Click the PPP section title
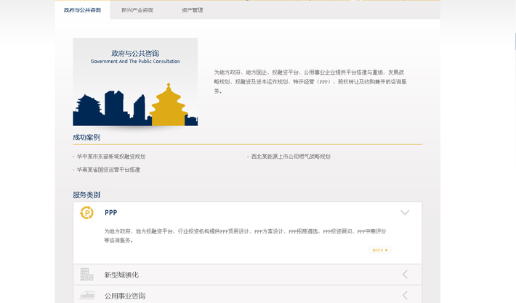Viewport: 516px width, 303px height. tap(111, 212)
